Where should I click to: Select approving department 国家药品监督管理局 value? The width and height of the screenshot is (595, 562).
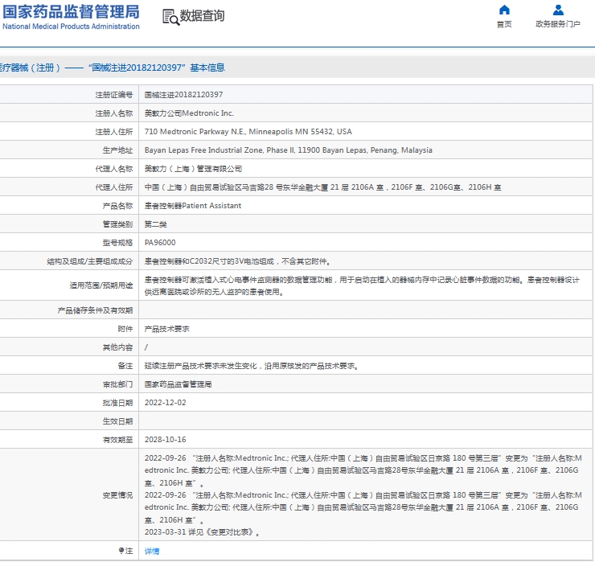(178, 384)
